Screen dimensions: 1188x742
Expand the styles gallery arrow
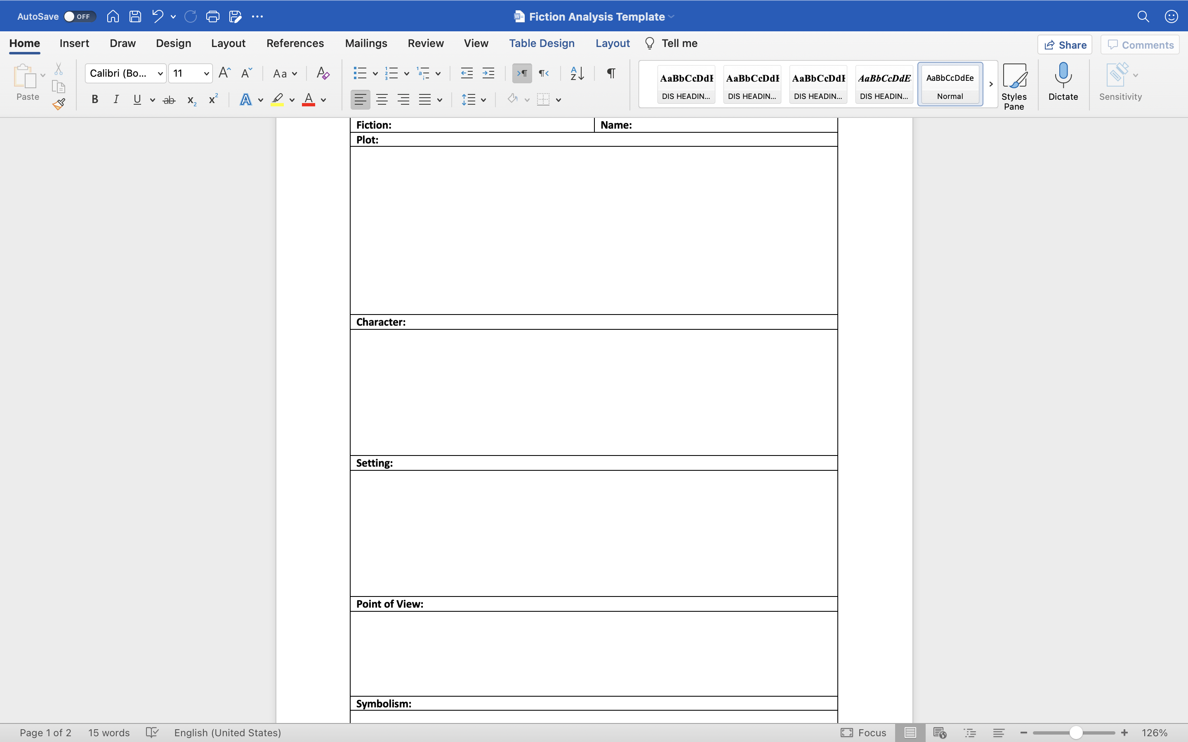[x=991, y=84]
